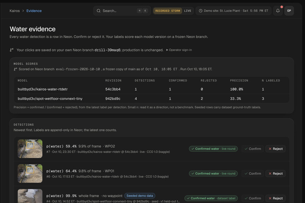
Task: Confirm detection #6 at WP01
Action: [x=253, y=174]
